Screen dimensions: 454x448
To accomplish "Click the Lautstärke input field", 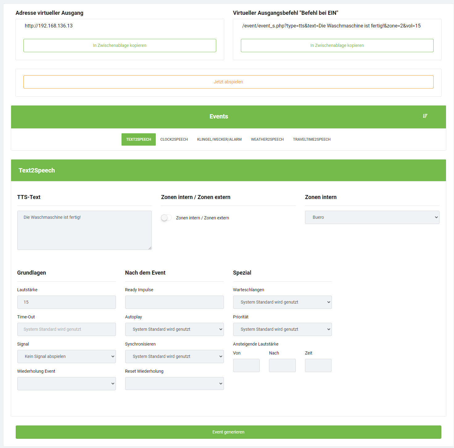I will (x=66, y=302).
